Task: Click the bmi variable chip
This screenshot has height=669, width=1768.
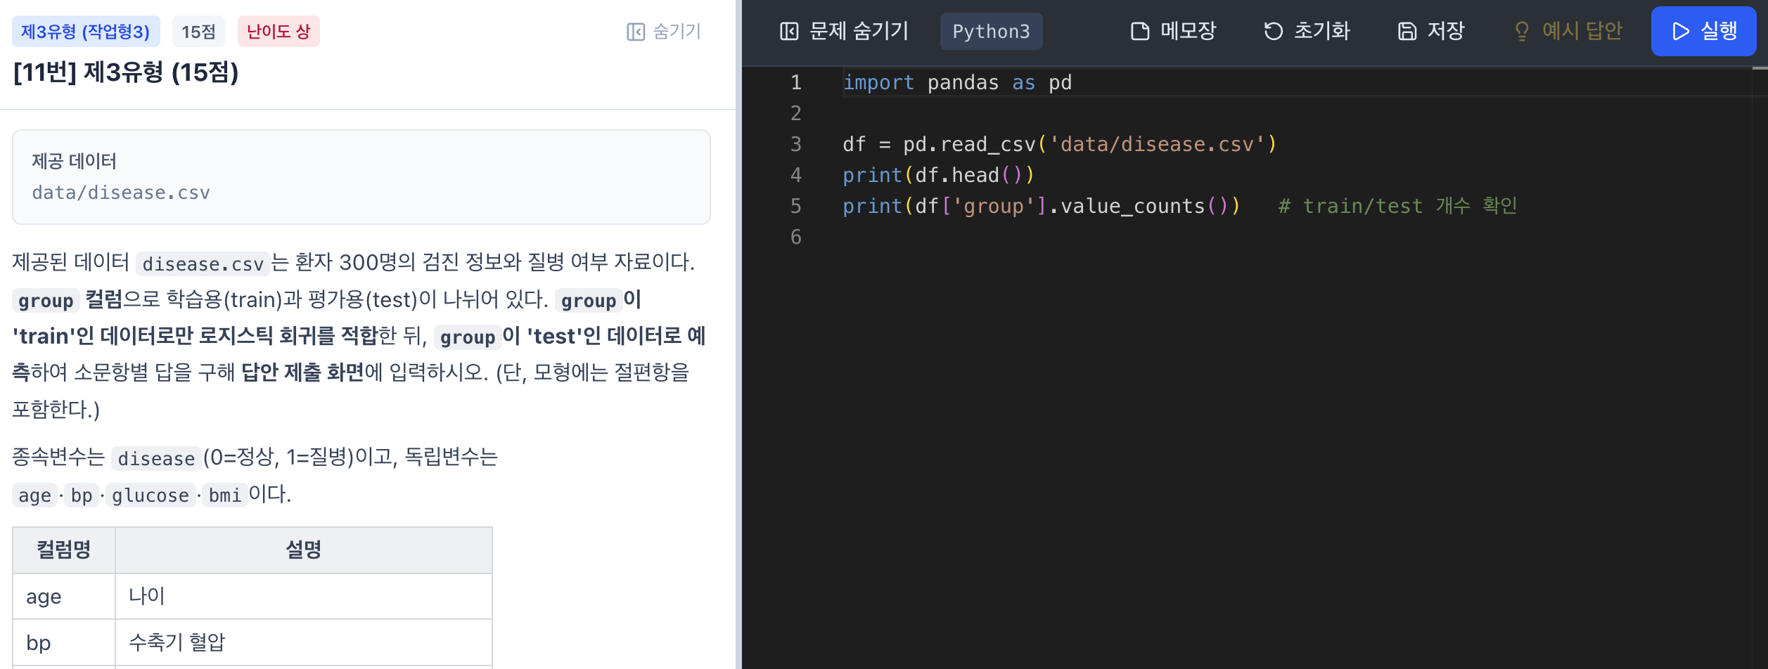Action: [x=225, y=495]
